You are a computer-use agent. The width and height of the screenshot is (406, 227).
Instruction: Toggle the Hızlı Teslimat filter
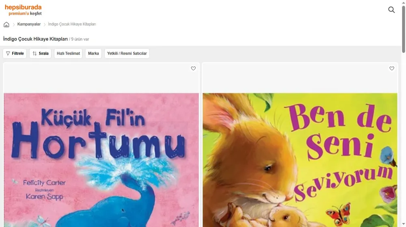pyautogui.click(x=68, y=53)
